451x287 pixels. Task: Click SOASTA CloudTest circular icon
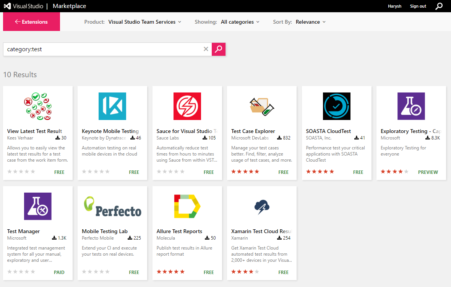pyautogui.click(x=336, y=106)
